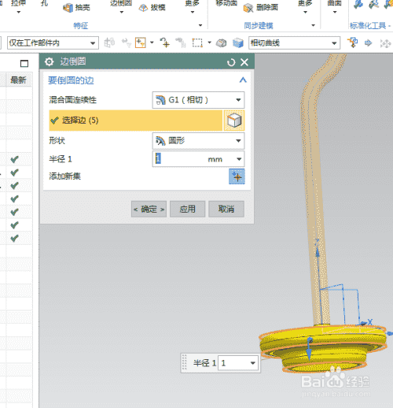The width and height of the screenshot is (393, 408).
Task: Expand the 同步建模 group options arrow
Action: tap(313, 25)
